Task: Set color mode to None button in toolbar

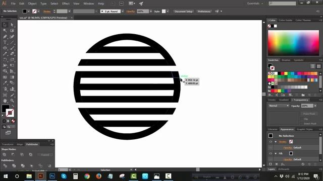Action: pos(13,121)
